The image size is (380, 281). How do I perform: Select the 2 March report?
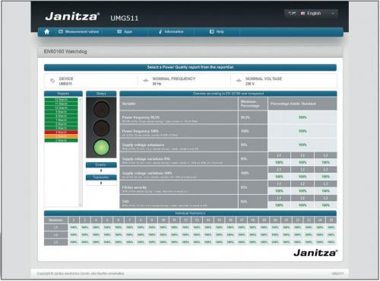pos(62,140)
